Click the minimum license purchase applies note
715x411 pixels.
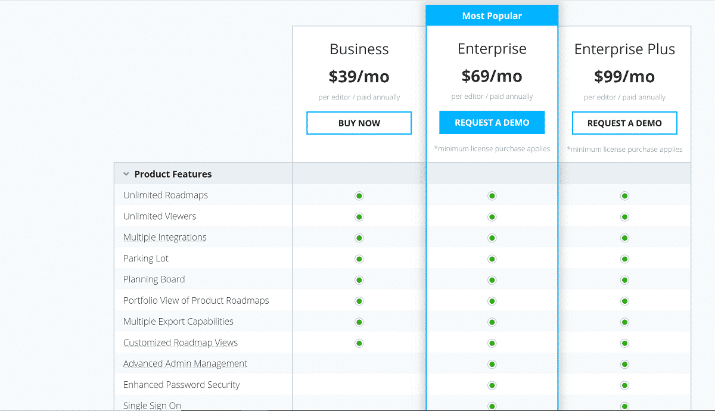[492, 148]
